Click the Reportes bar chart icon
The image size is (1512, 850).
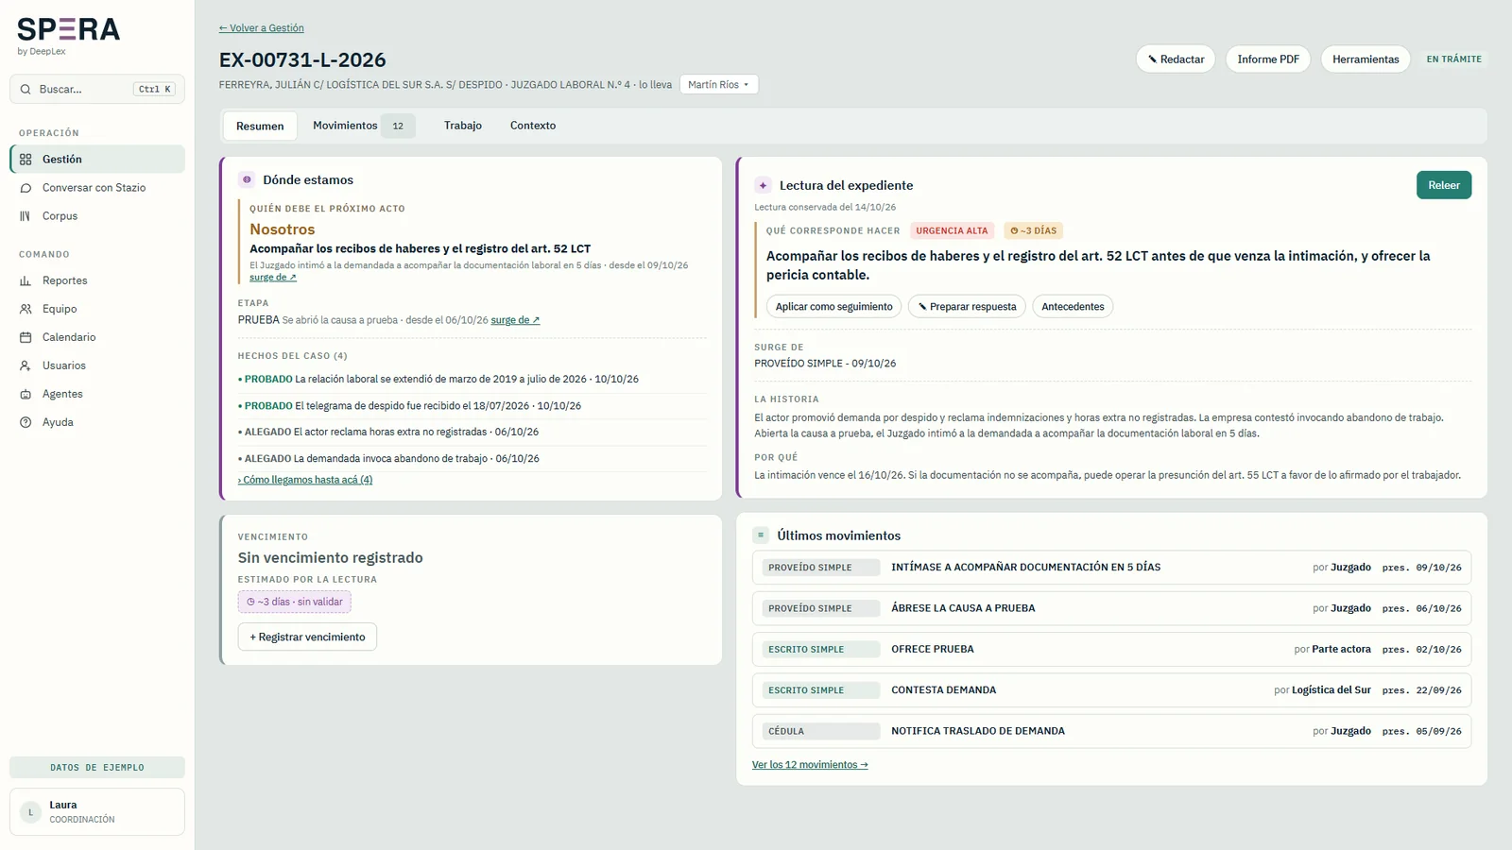tap(26, 280)
